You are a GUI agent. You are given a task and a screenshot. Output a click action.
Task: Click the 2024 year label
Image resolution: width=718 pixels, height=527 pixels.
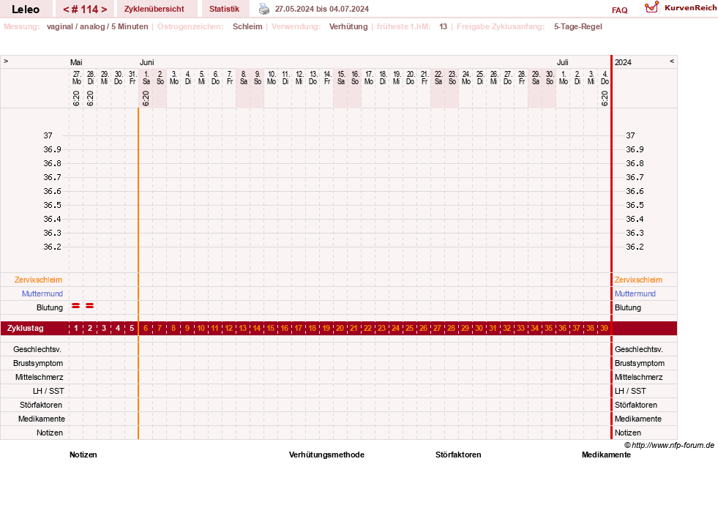tap(623, 62)
